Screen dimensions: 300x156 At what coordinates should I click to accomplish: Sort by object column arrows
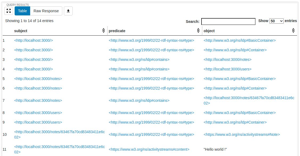(293, 31)
